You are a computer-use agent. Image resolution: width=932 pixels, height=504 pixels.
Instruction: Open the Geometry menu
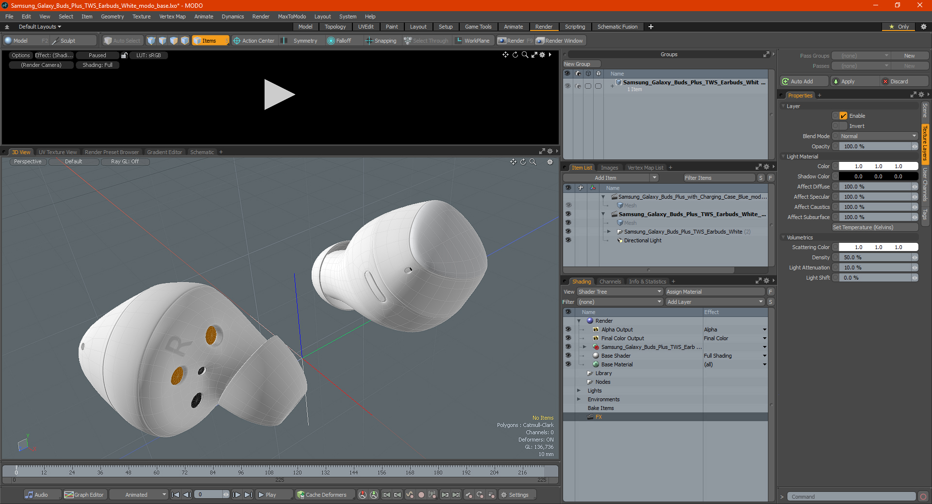pos(113,16)
